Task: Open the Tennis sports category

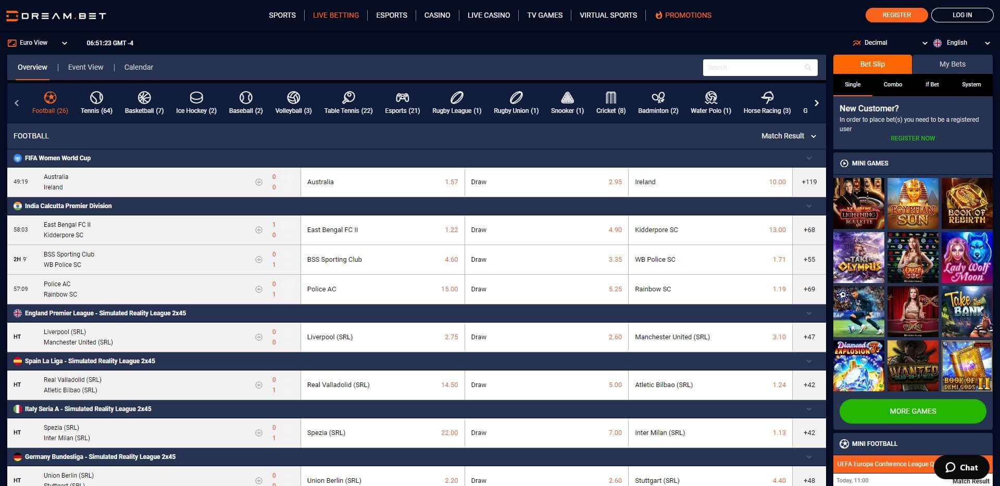Action: [x=96, y=99]
